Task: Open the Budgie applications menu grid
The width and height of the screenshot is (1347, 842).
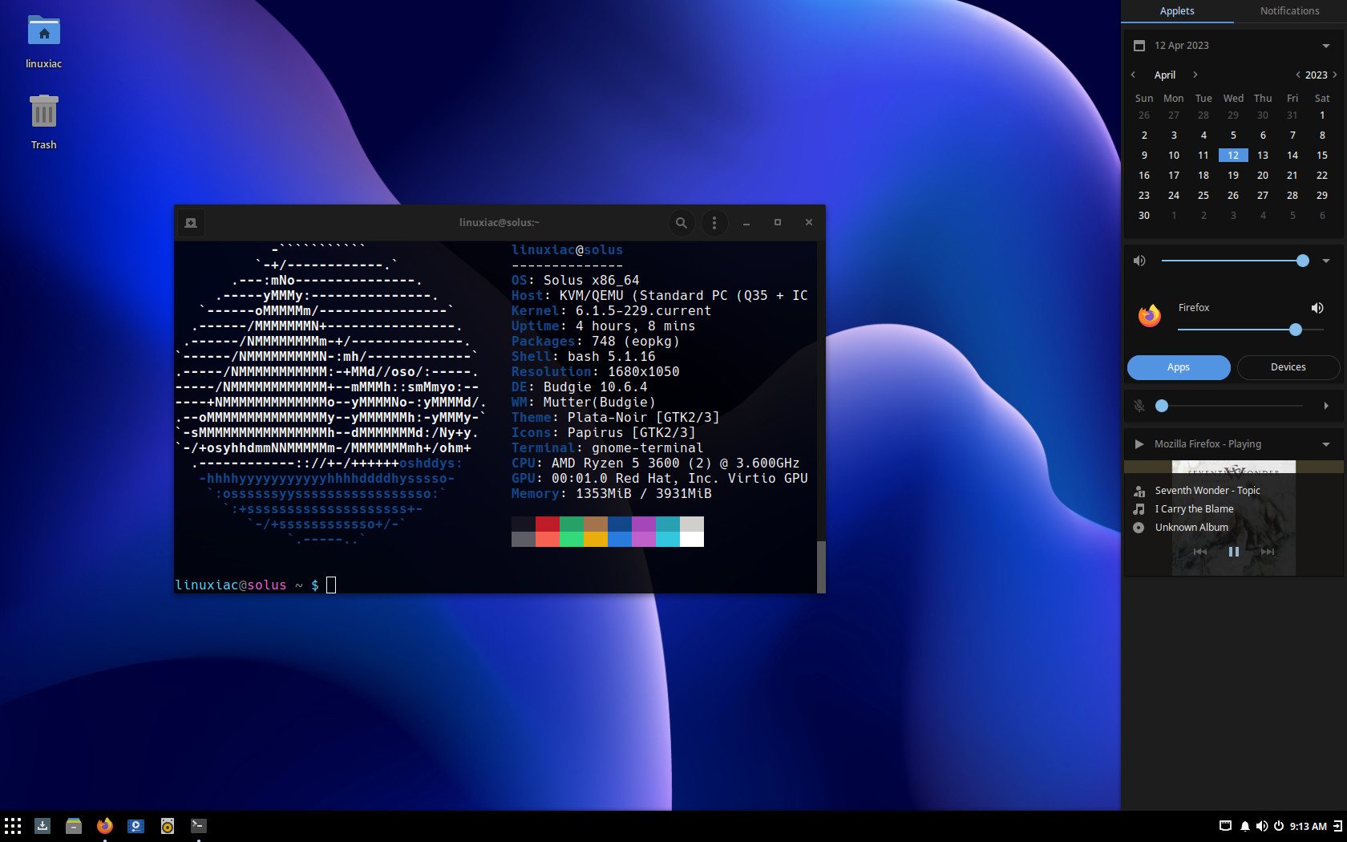Action: [x=12, y=825]
